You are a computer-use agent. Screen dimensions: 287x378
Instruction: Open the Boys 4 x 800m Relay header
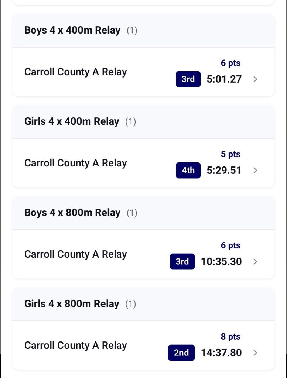pos(72,213)
